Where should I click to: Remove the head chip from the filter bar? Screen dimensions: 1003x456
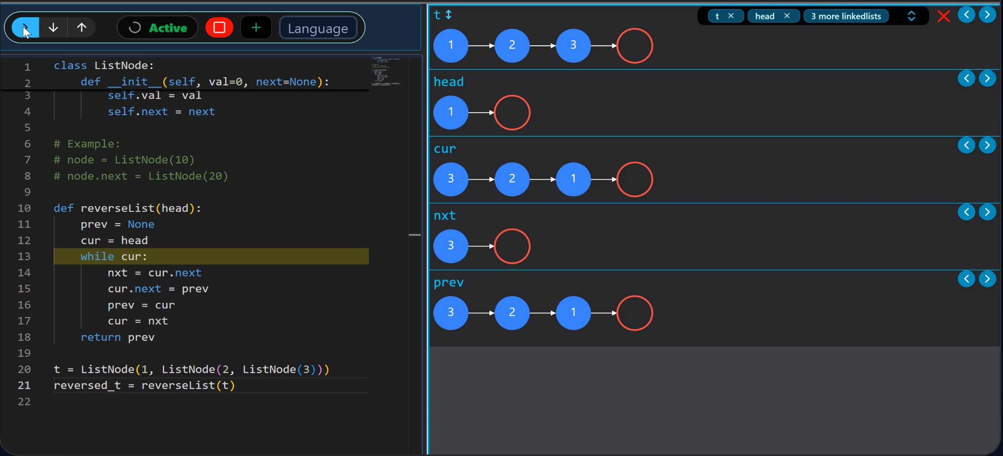click(788, 16)
